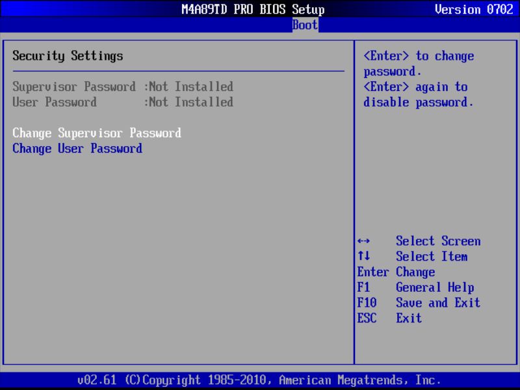Click the Not Installed text for User Password
This screenshot has width=520, height=390.
click(x=188, y=102)
